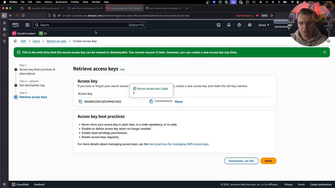Viewport: 335px width, 188px height.
Task: Open Firefox sidebar settings gear at bottom
Action: click(x=4, y=184)
